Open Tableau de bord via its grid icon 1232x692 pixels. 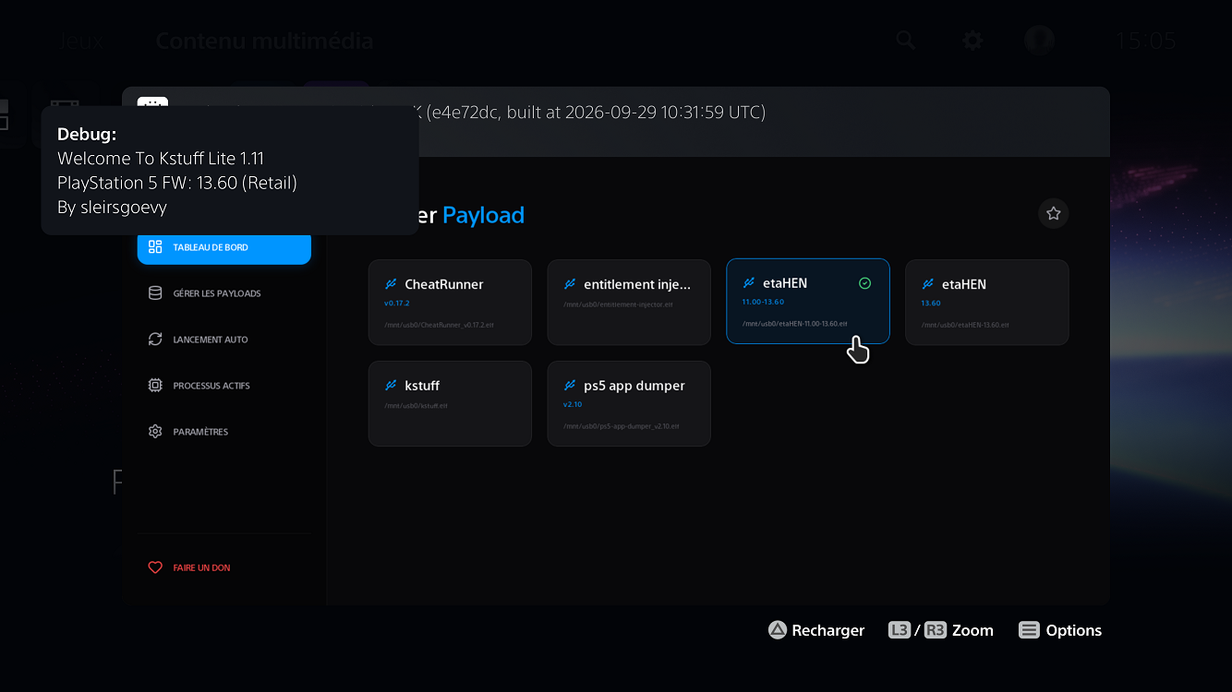155,247
